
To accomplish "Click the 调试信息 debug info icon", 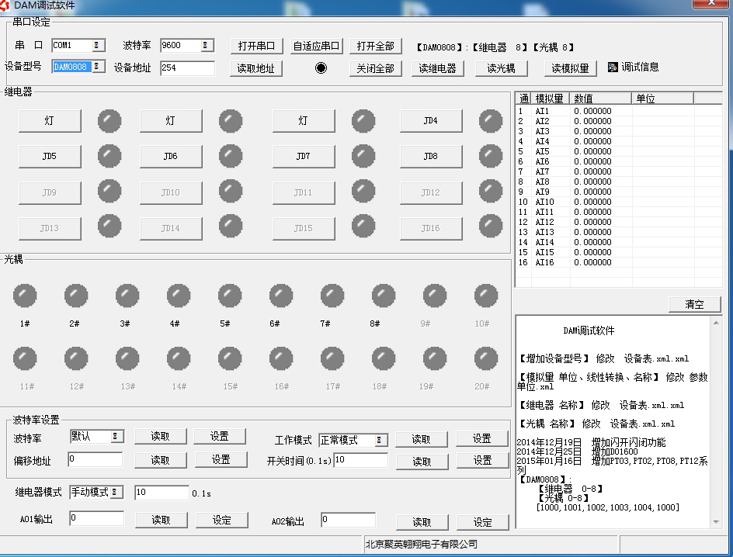I will pyautogui.click(x=613, y=67).
